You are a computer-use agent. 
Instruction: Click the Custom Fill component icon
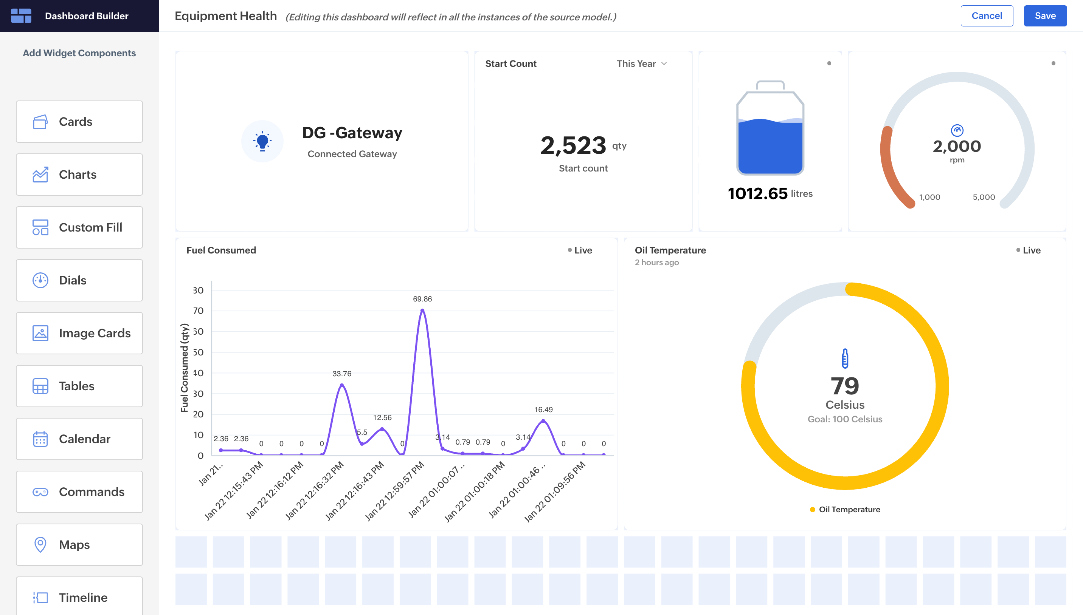coord(40,227)
